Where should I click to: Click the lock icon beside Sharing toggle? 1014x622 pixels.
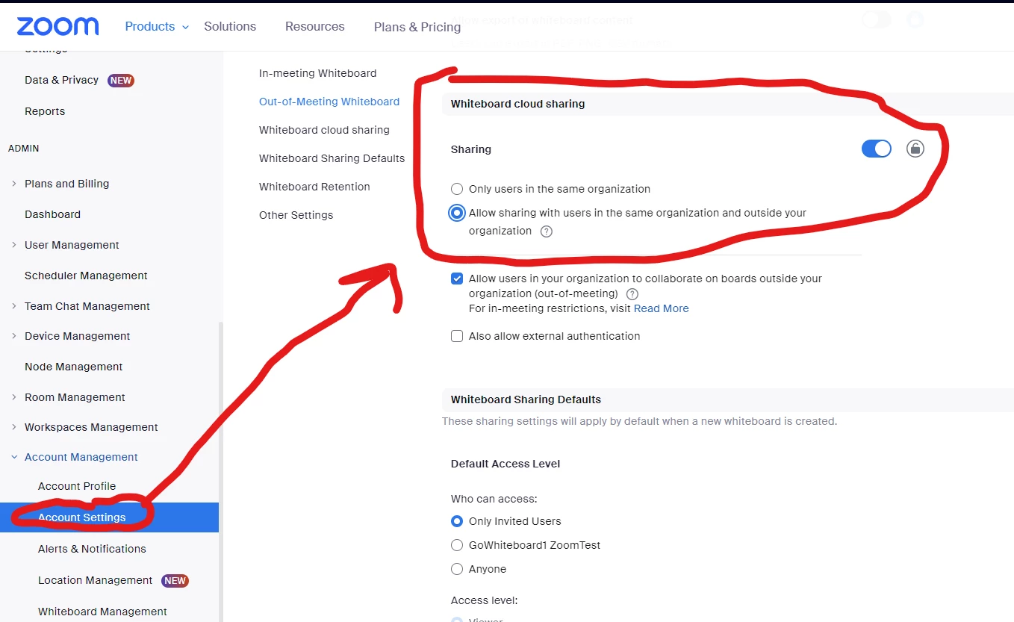coord(915,149)
